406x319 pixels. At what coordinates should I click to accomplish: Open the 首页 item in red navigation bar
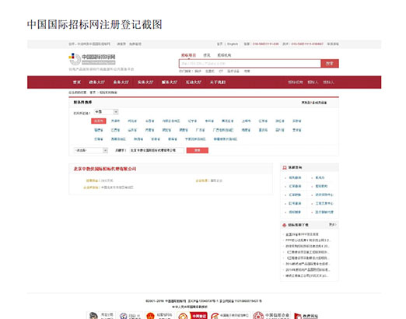[77, 82]
